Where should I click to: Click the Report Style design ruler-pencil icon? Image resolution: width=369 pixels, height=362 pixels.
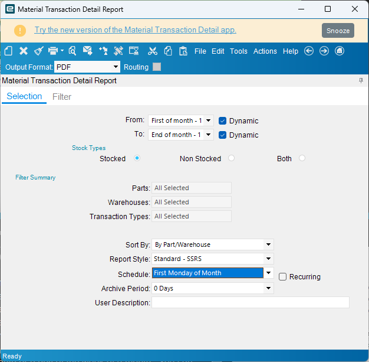point(118,51)
